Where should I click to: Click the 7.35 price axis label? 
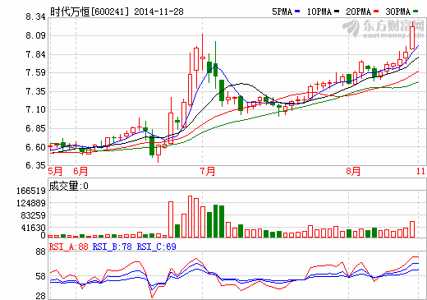(35, 91)
